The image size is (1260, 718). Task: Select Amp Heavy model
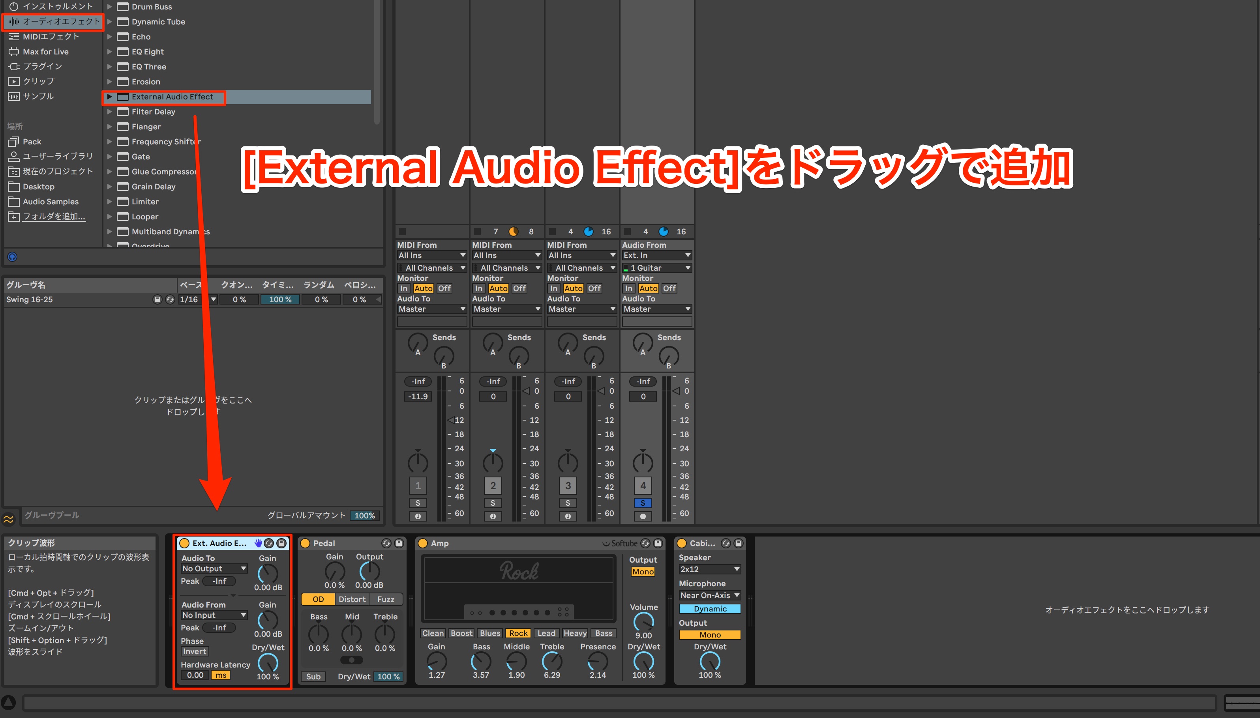pyautogui.click(x=575, y=633)
